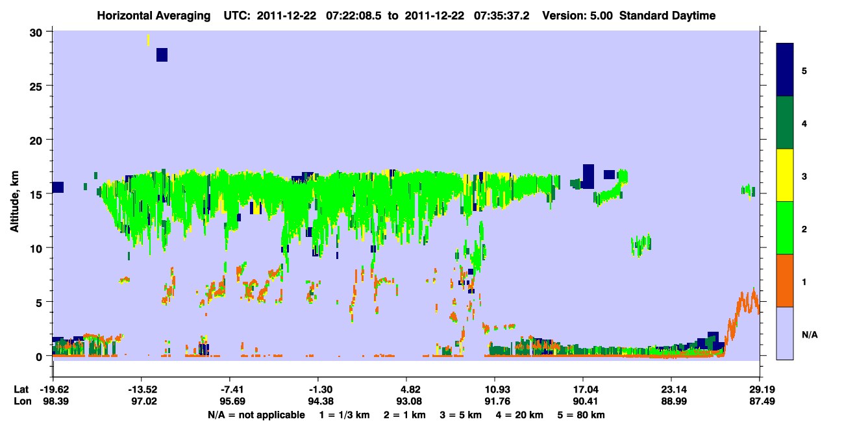
Task: Click the "2 = 1 km" legend text
Action: click(406, 415)
